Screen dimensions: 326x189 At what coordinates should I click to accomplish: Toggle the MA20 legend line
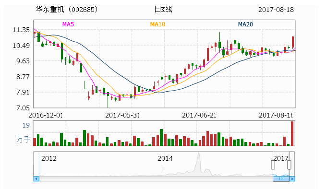pos(245,24)
